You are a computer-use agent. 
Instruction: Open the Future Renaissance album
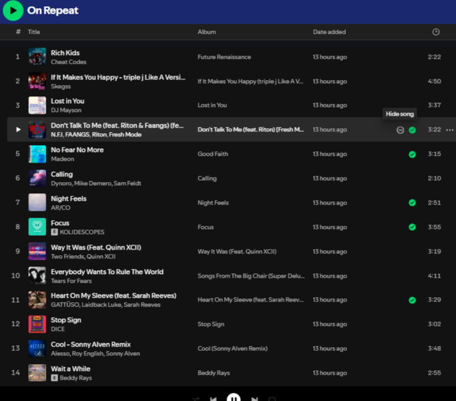[224, 57]
